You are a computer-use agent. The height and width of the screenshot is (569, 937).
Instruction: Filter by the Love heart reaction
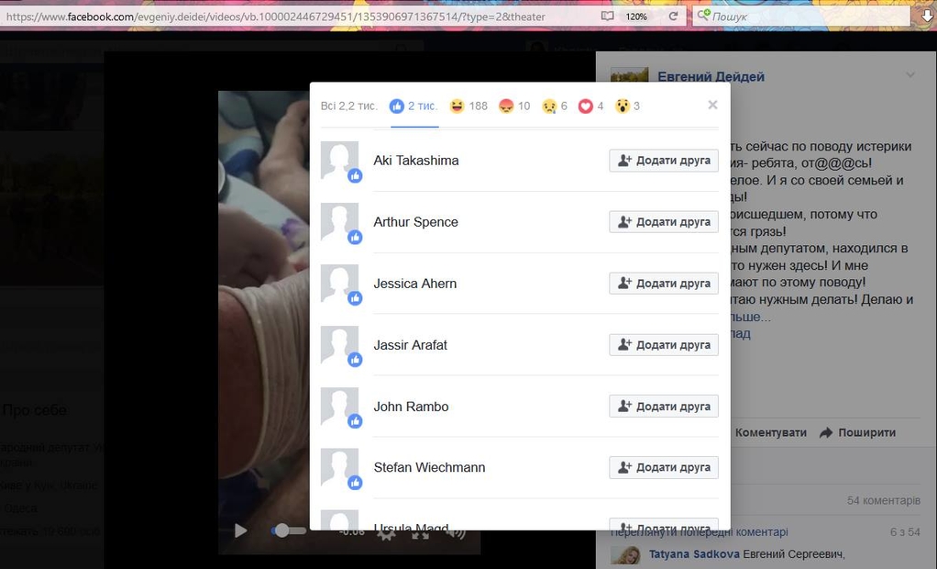click(590, 106)
